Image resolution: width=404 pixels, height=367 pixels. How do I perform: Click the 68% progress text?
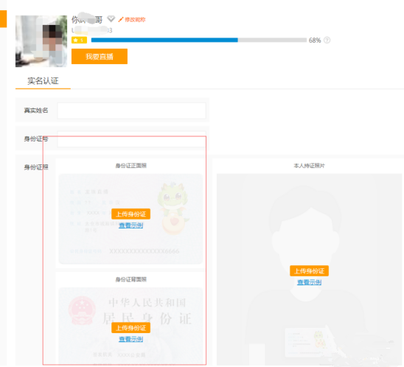pyautogui.click(x=315, y=41)
